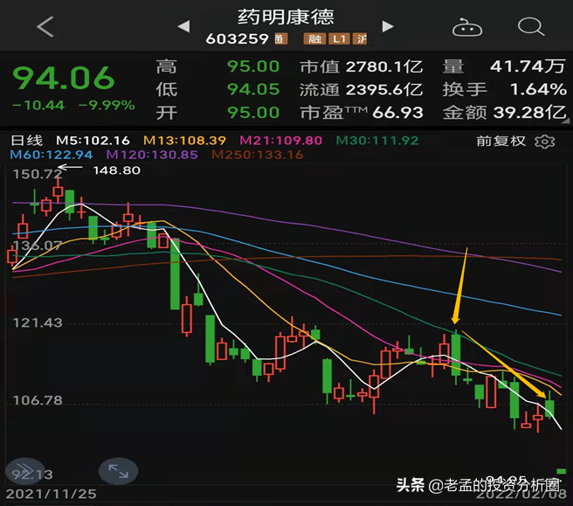Tap the 150.72 price axis label
This screenshot has height=506, width=573.
coord(37,174)
